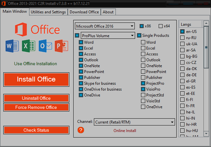Screen dimensions: 211x147
Task: Uncheck the ProjectPro checkbox
Action: click(x=143, y=83)
